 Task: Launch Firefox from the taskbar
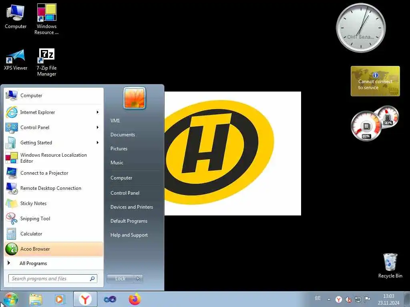click(x=135, y=299)
